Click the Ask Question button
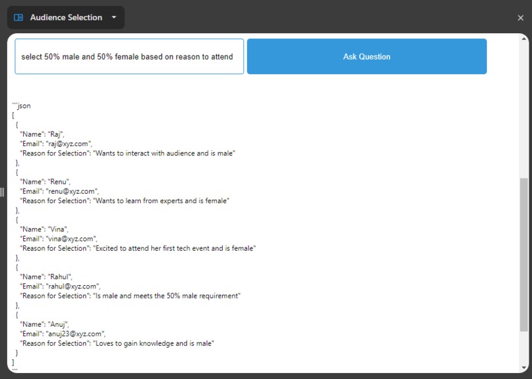The height and width of the screenshot is (379, 532). click(367, 56)
